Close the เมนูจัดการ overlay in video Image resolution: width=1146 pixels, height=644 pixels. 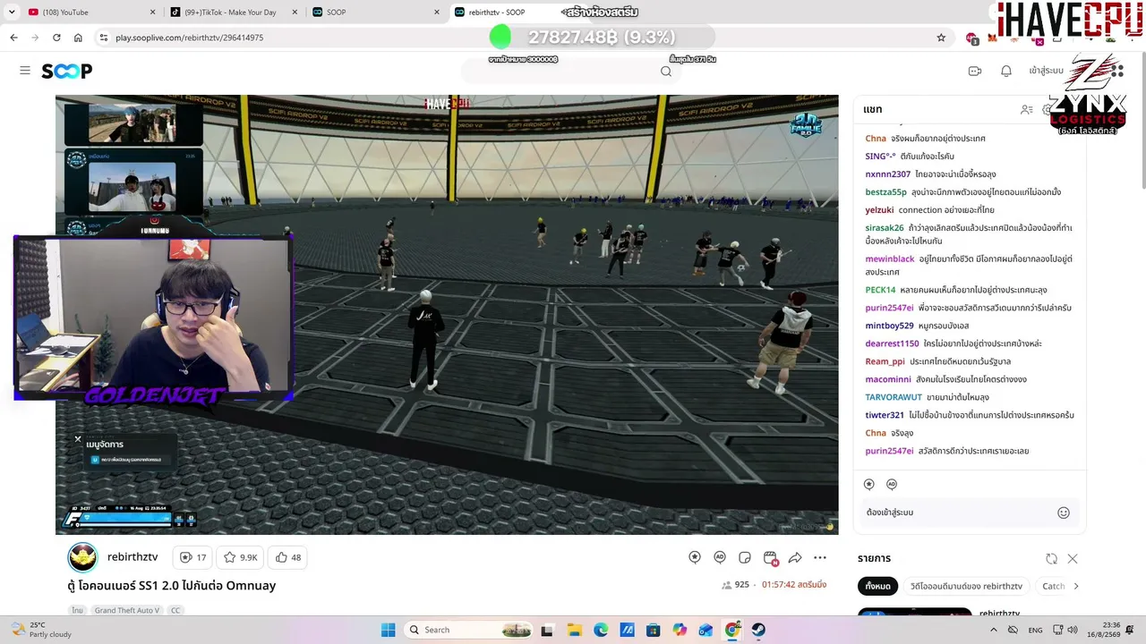78,439
